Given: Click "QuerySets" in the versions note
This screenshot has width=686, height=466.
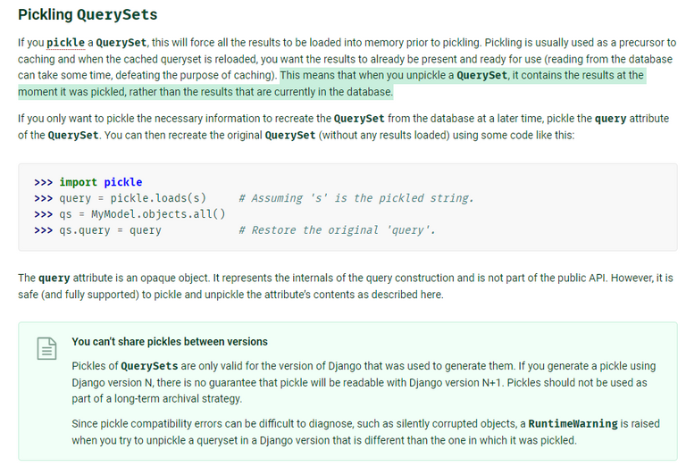Looking at the screenshot, I should [149, 366].
